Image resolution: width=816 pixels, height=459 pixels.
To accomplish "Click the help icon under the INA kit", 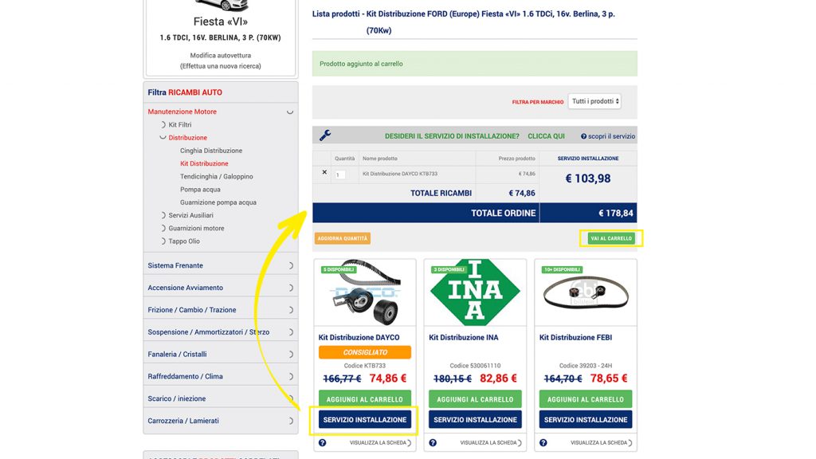I will point(433,443).
